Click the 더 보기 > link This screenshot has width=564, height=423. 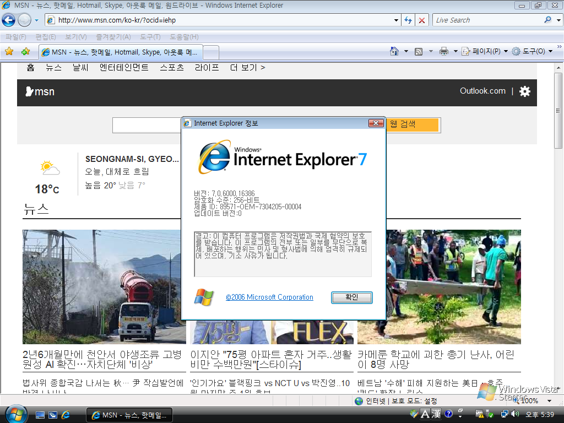click(247, 67)
